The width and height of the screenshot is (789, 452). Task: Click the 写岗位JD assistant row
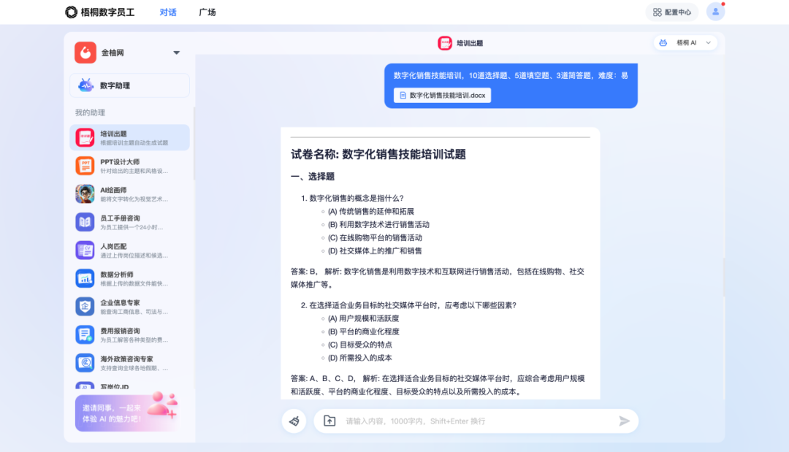(x=129, y=386)
